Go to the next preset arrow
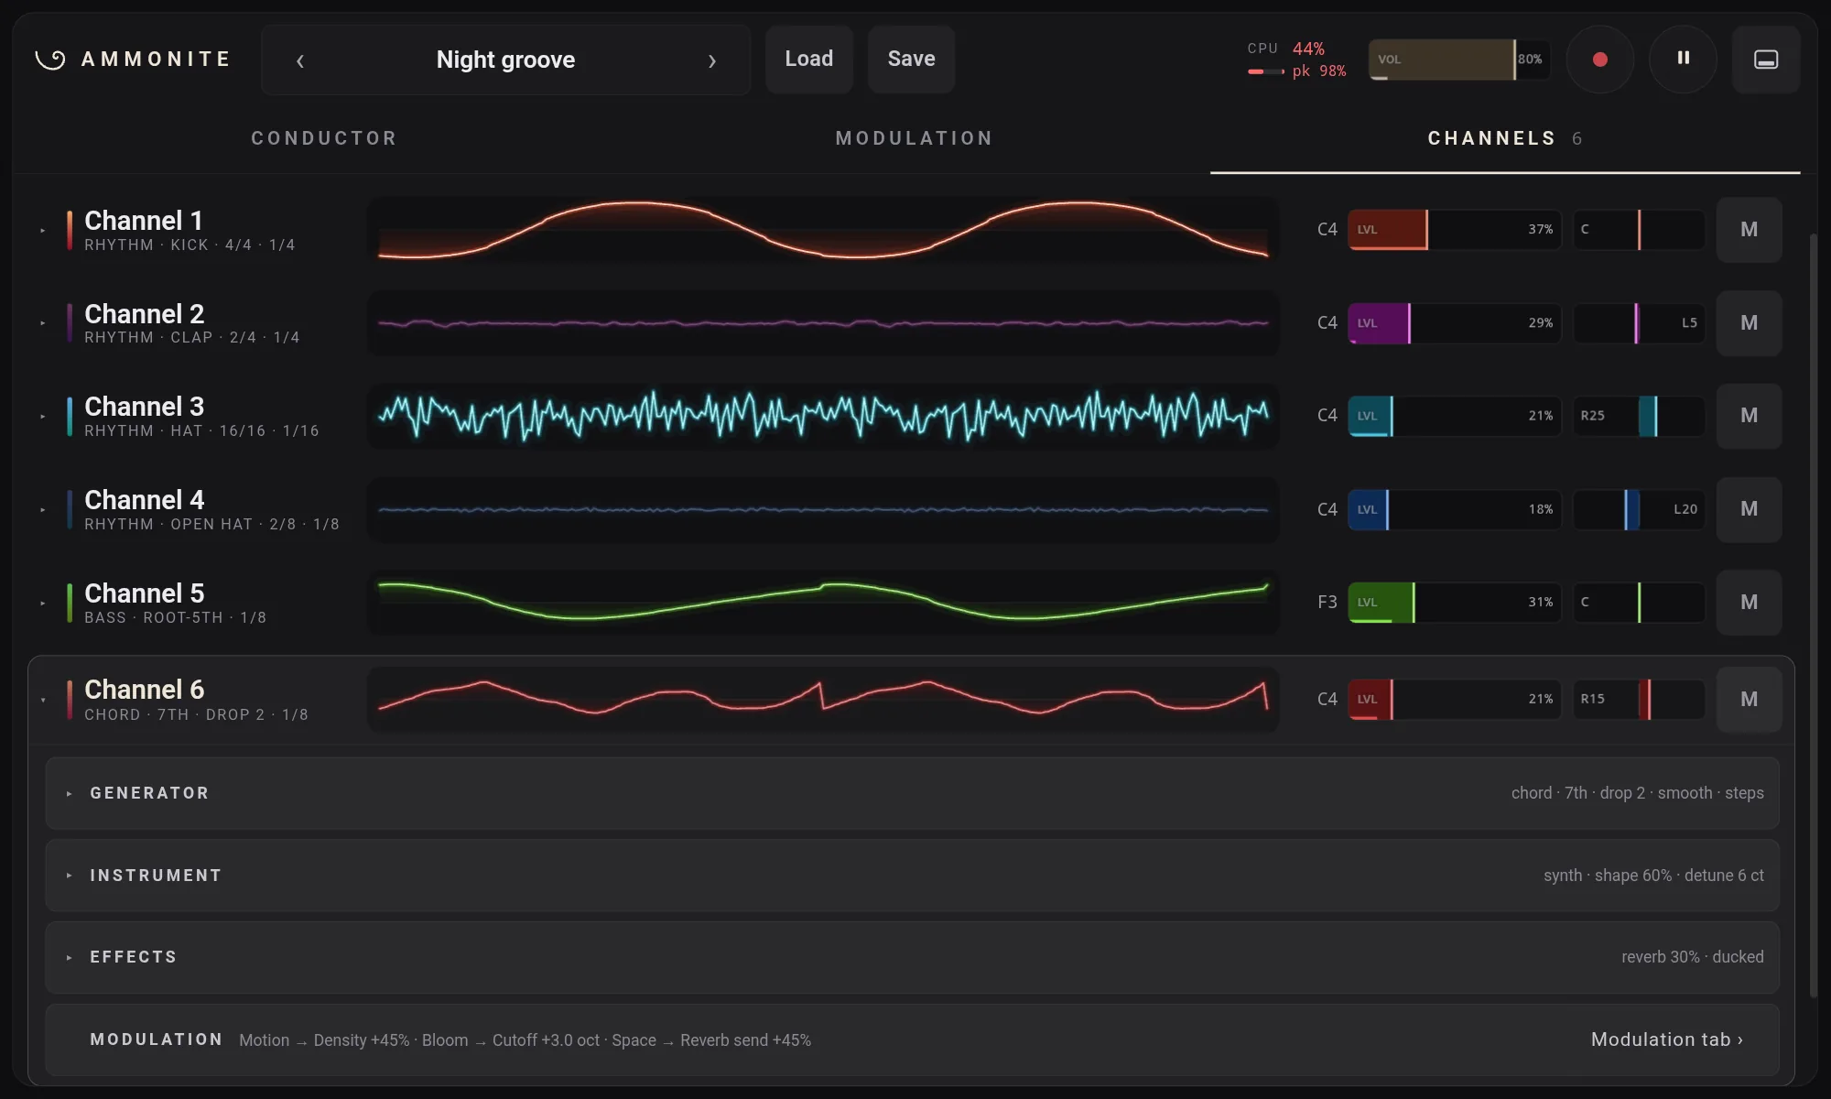Viewport: 1831px width, 1099px height. click(712, 60)
